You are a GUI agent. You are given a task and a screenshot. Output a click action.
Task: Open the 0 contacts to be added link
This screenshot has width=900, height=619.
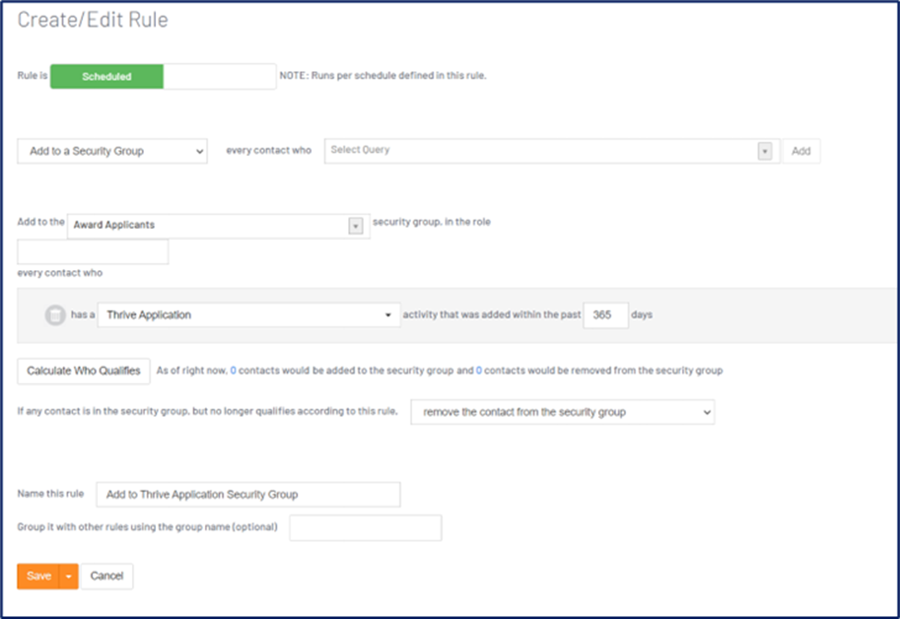234,371
